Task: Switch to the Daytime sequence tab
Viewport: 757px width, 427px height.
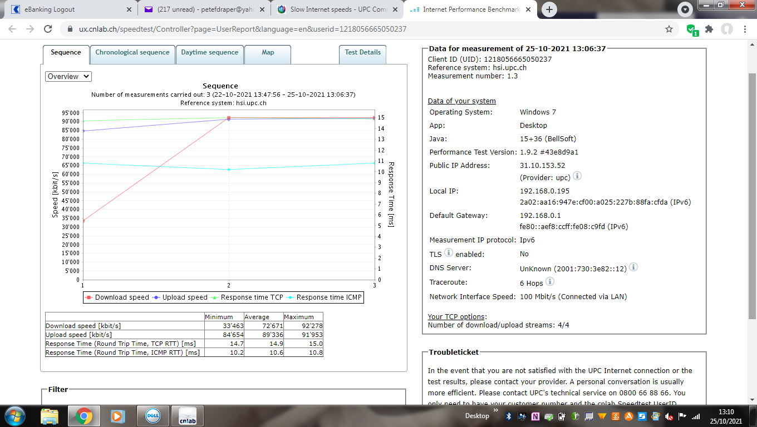Action: pyautogui.click(x=209, y=52)
